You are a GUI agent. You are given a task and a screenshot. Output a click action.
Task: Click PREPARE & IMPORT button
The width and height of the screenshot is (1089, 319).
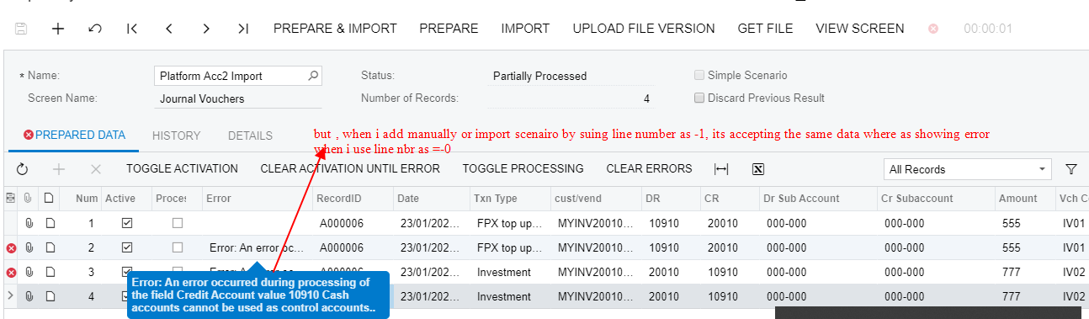pyautogui.click(x=335, y=29)
